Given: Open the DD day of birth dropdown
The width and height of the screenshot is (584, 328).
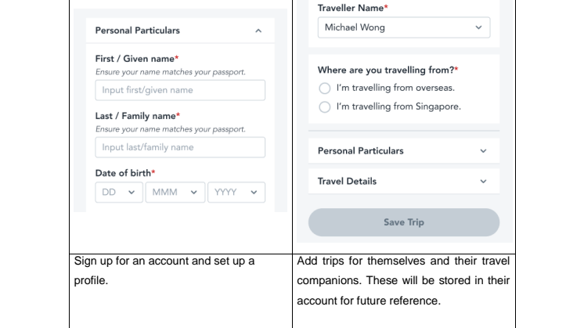Looking at the screenshot, I should click(119, 193).
